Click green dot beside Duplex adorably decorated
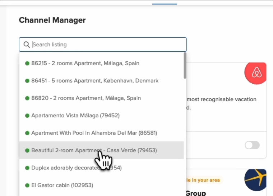Viewport: 273px width, 196px height. 27,168
